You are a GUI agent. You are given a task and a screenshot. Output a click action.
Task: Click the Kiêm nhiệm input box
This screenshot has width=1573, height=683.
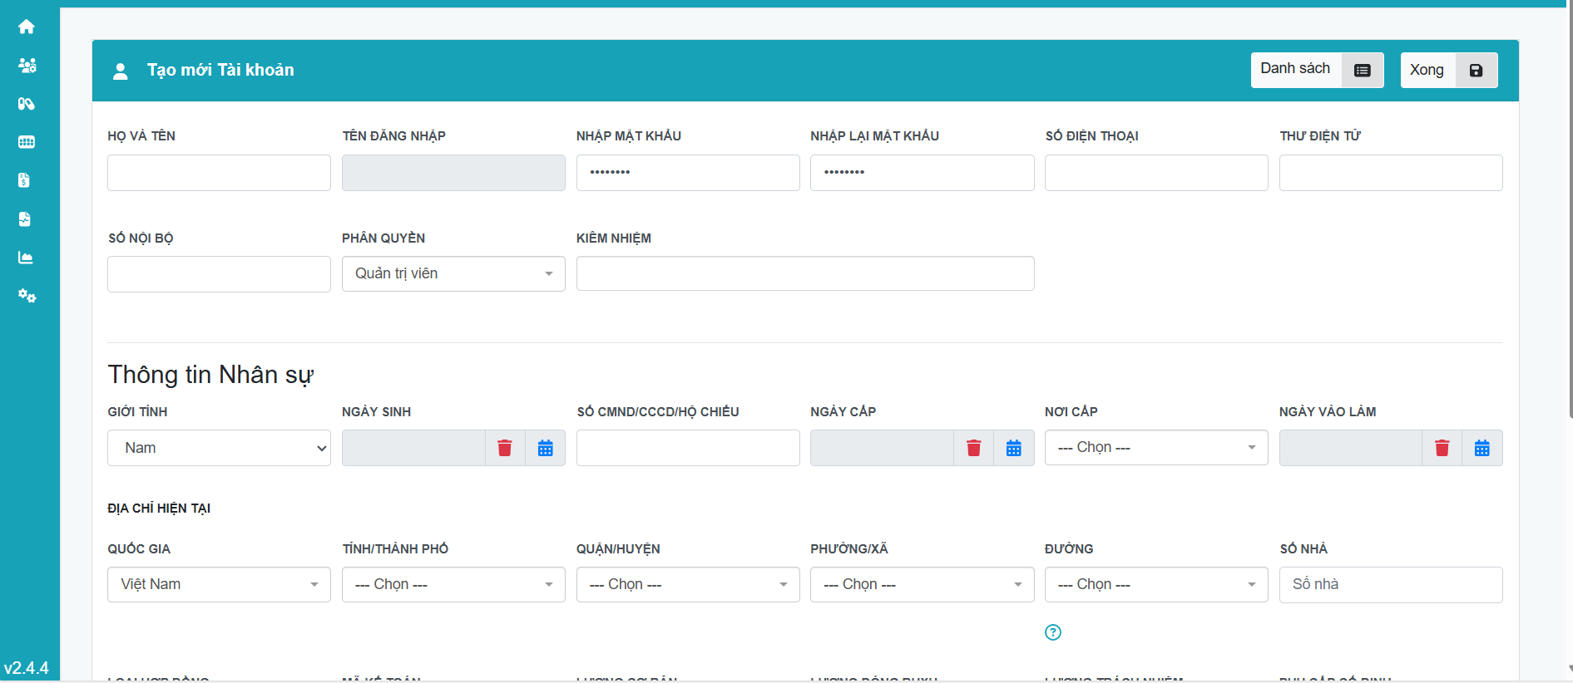click(x=804, y=274)
